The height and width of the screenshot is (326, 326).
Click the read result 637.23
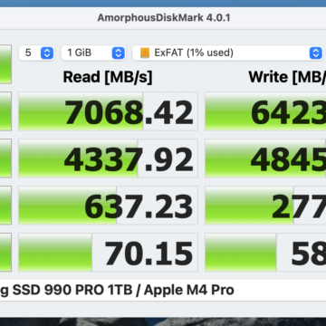(x=108, y=206)
